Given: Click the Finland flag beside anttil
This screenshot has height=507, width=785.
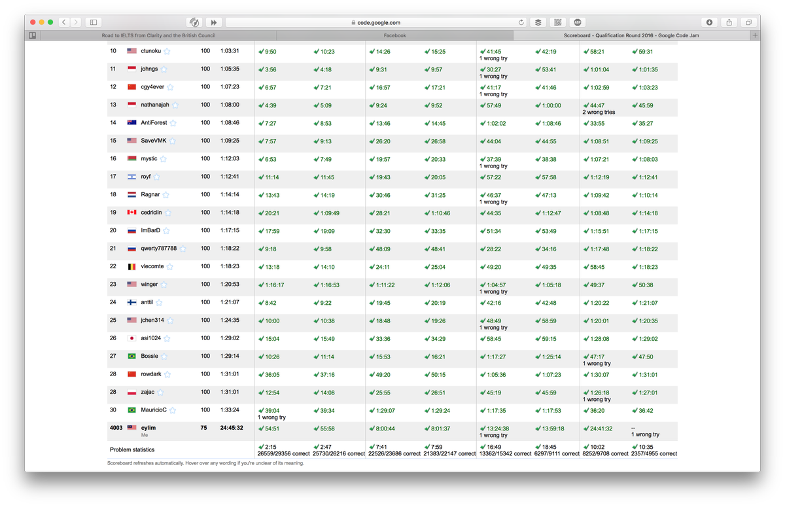Looking at the screenshot, I should (x=131, y=302).
